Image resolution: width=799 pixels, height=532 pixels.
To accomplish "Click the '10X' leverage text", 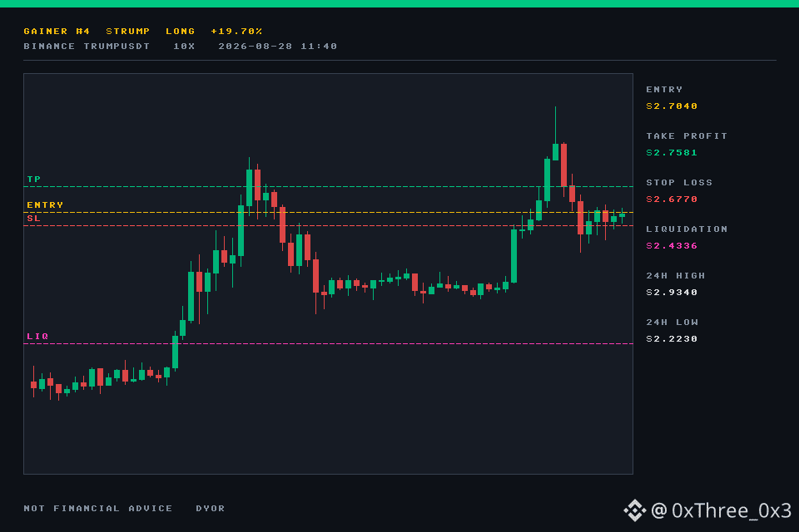I will point(184,47).
